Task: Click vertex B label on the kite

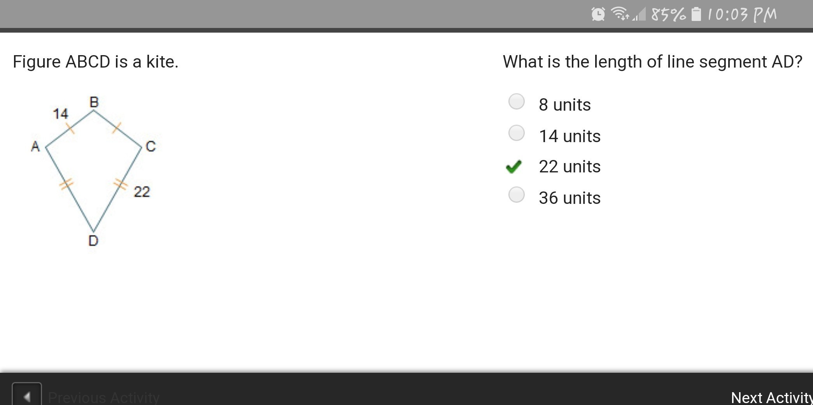Action: click(x=94, y=102)
